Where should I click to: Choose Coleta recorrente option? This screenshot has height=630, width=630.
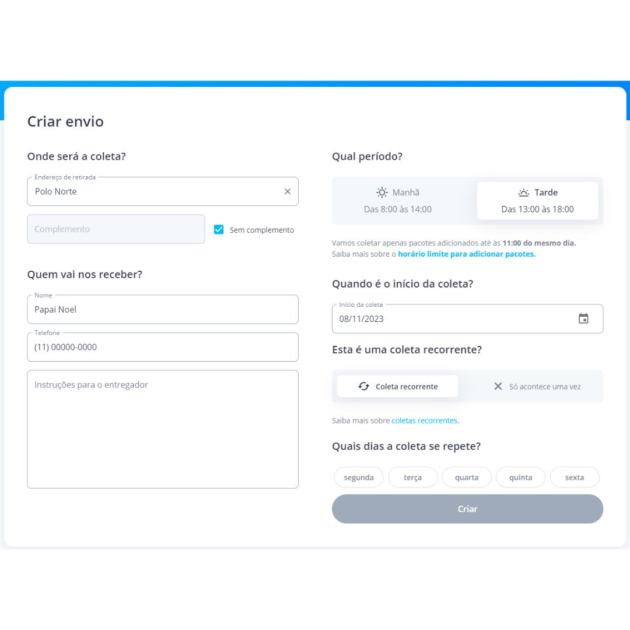coord(398,387)
